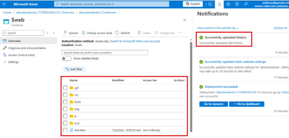Click Change tier in the toolbar

[165, 33]
